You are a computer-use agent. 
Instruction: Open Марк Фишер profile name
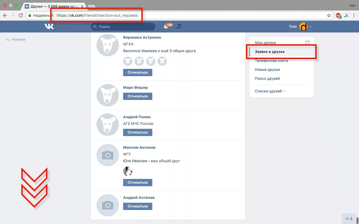coord(135,87)
